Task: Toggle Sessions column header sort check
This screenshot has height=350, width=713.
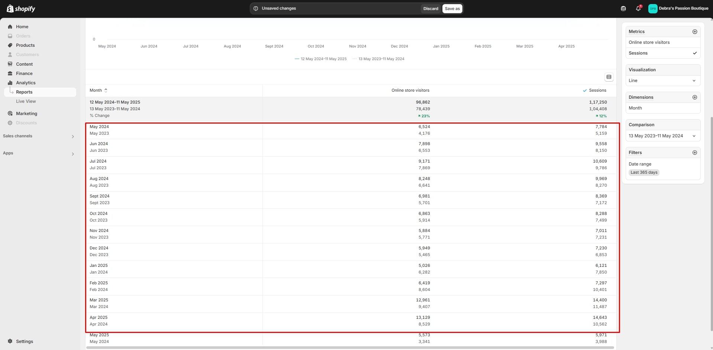Action: [x=585, y=91]
